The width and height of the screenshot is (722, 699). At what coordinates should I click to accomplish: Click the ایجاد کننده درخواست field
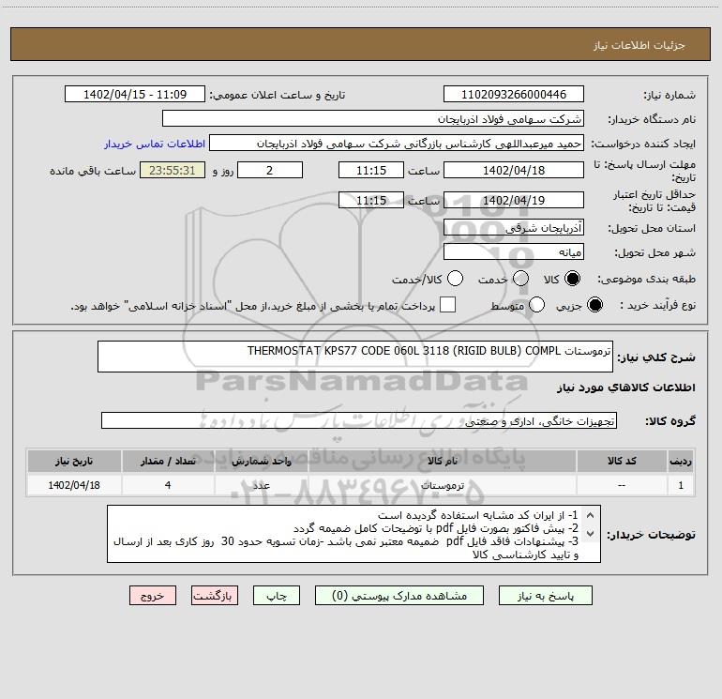[397, 144]
